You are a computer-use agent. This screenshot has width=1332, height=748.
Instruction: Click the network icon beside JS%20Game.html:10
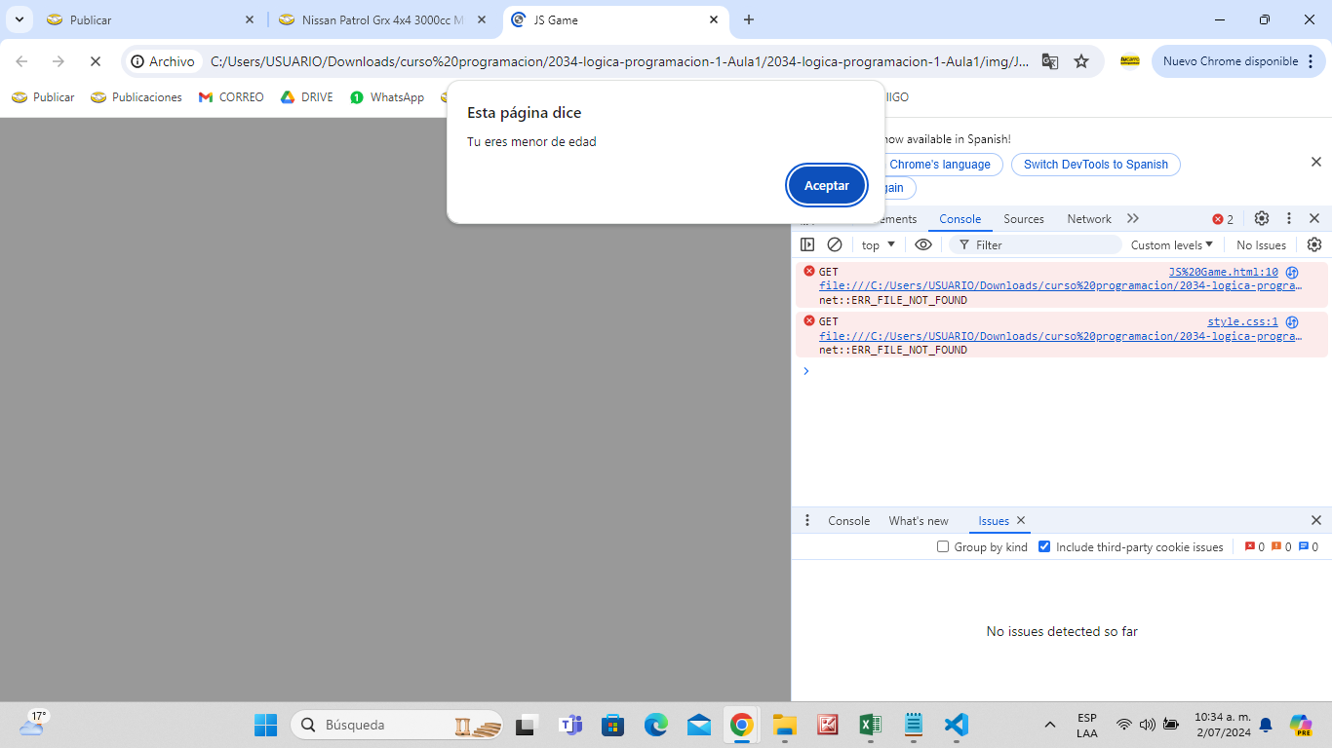[x=1292, y=273]
